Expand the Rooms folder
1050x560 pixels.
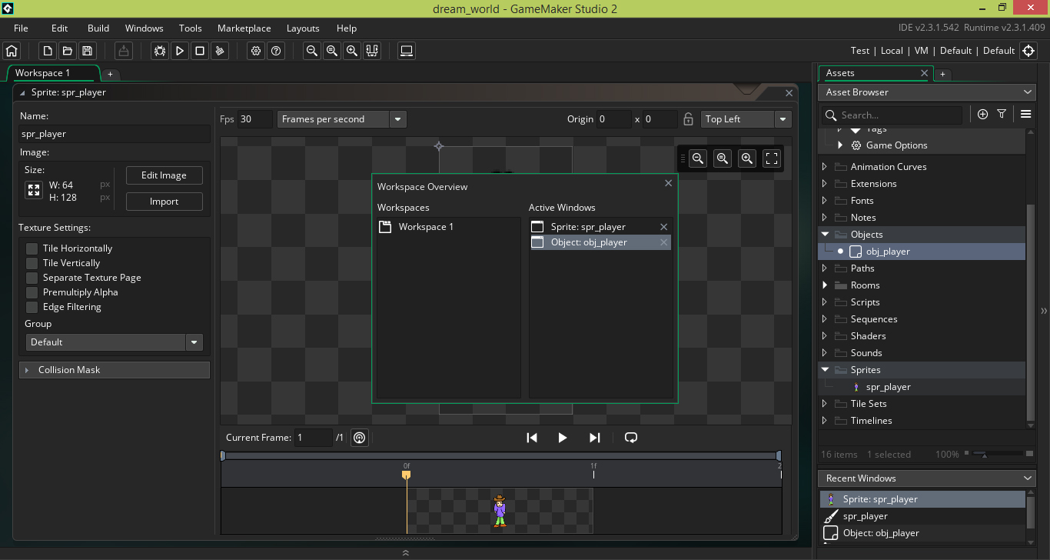click(825, 285)
